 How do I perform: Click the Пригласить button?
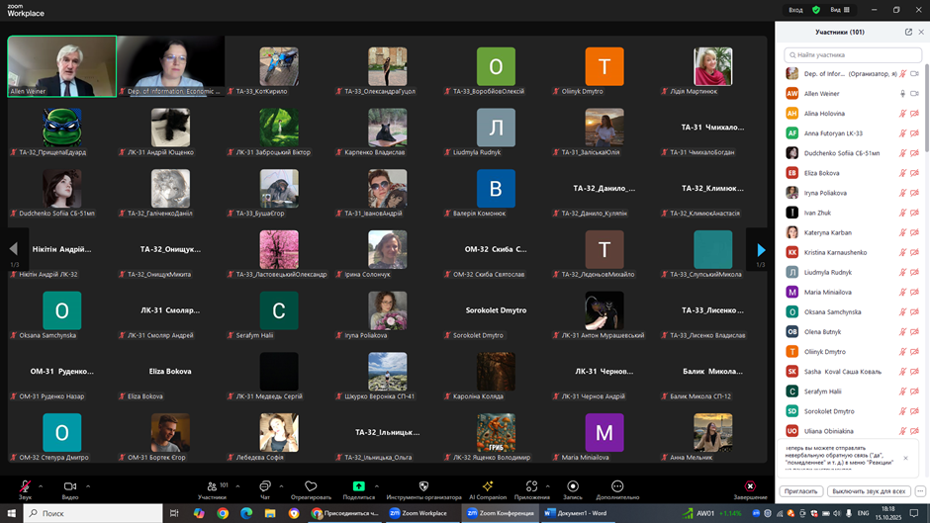799,490
